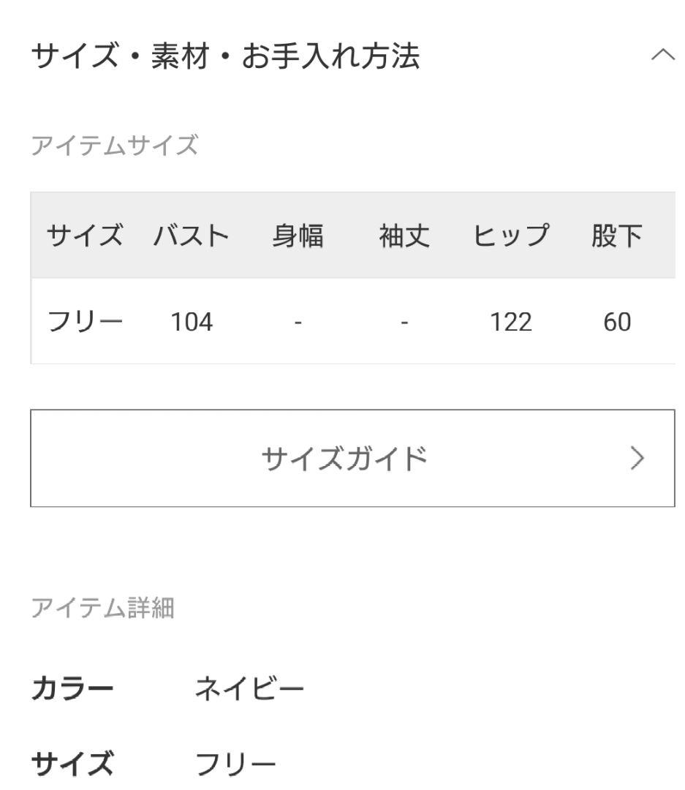Collapse the サイズ・素材・お手入れ方法 section chevron
The image size is (685, 790).
663,54
